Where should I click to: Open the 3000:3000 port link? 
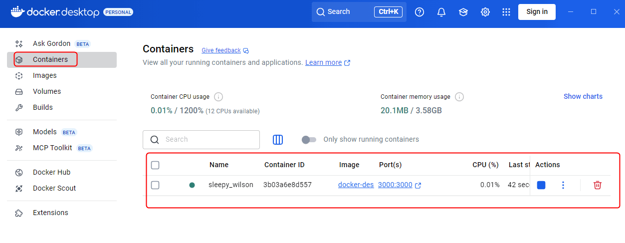[395, 185]
